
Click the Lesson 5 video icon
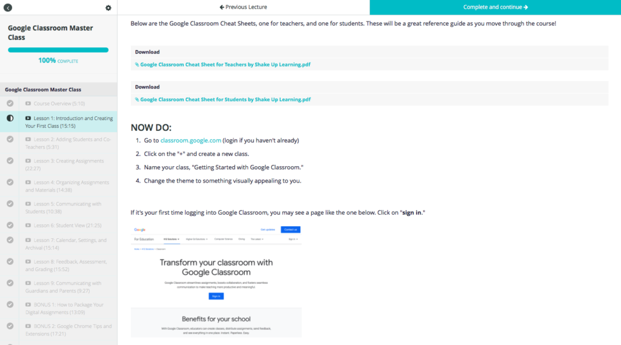click(x=28, y=204)
